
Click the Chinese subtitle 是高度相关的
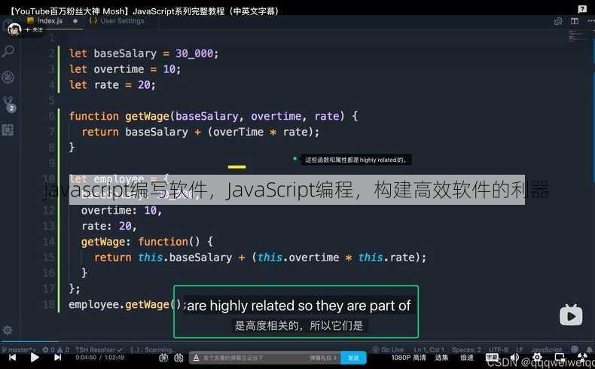(268, 325)
